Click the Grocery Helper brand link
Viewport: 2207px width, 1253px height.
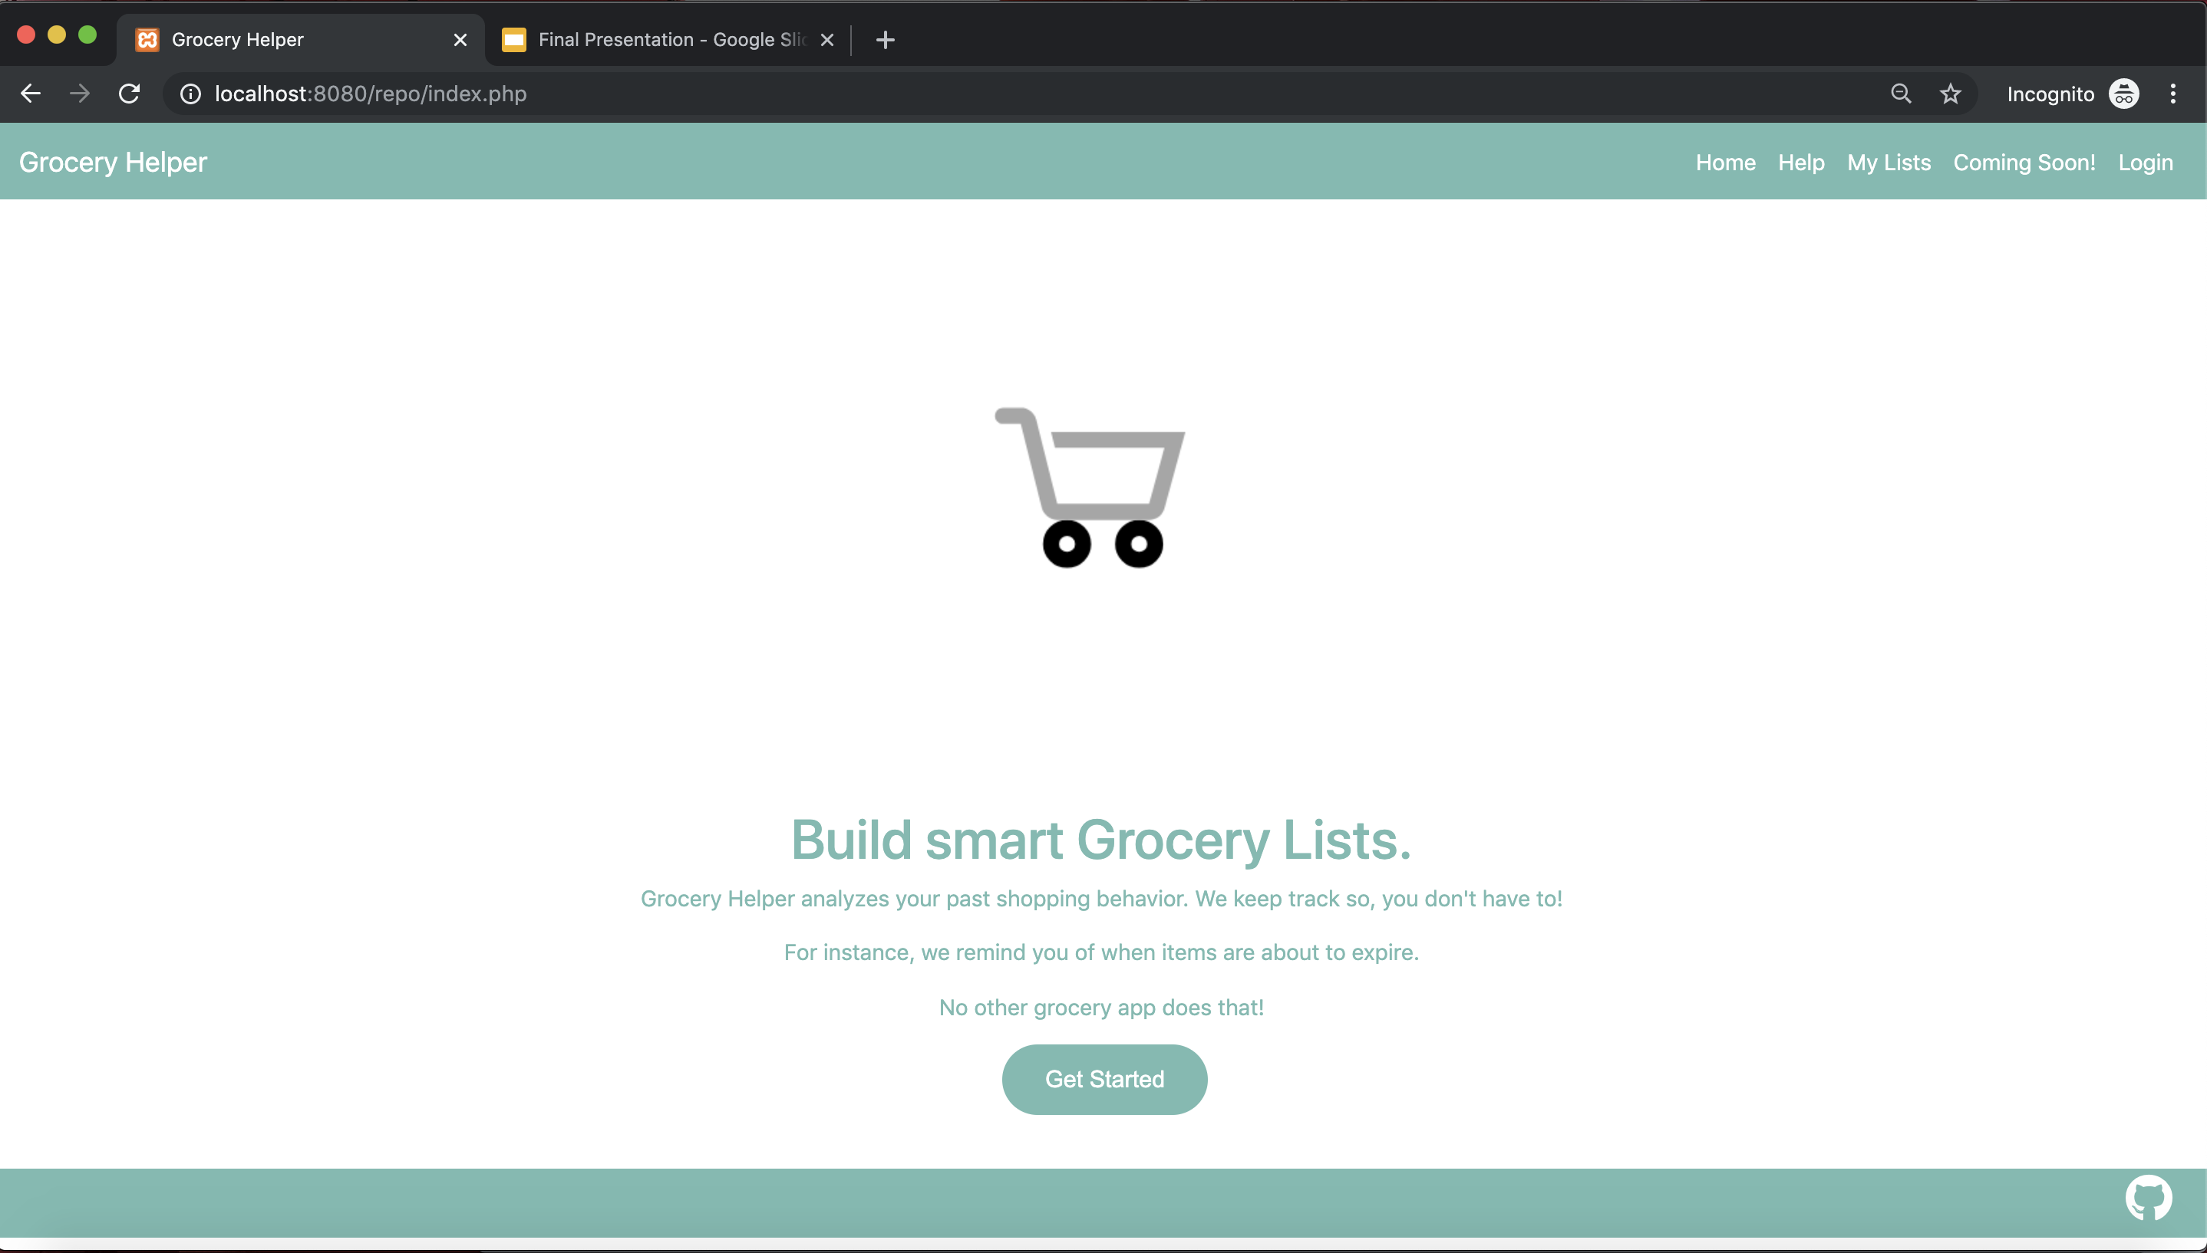tap(113, 162)
